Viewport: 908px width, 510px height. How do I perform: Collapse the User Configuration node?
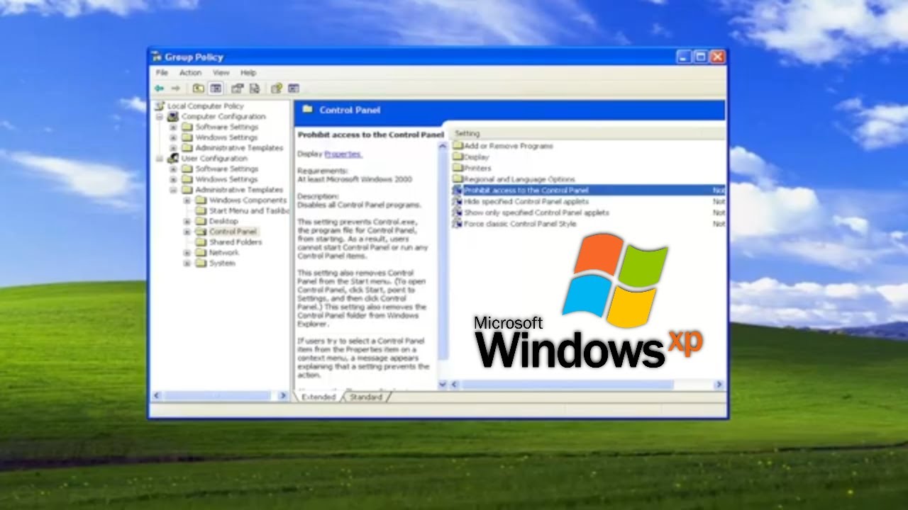click(160, 158)
